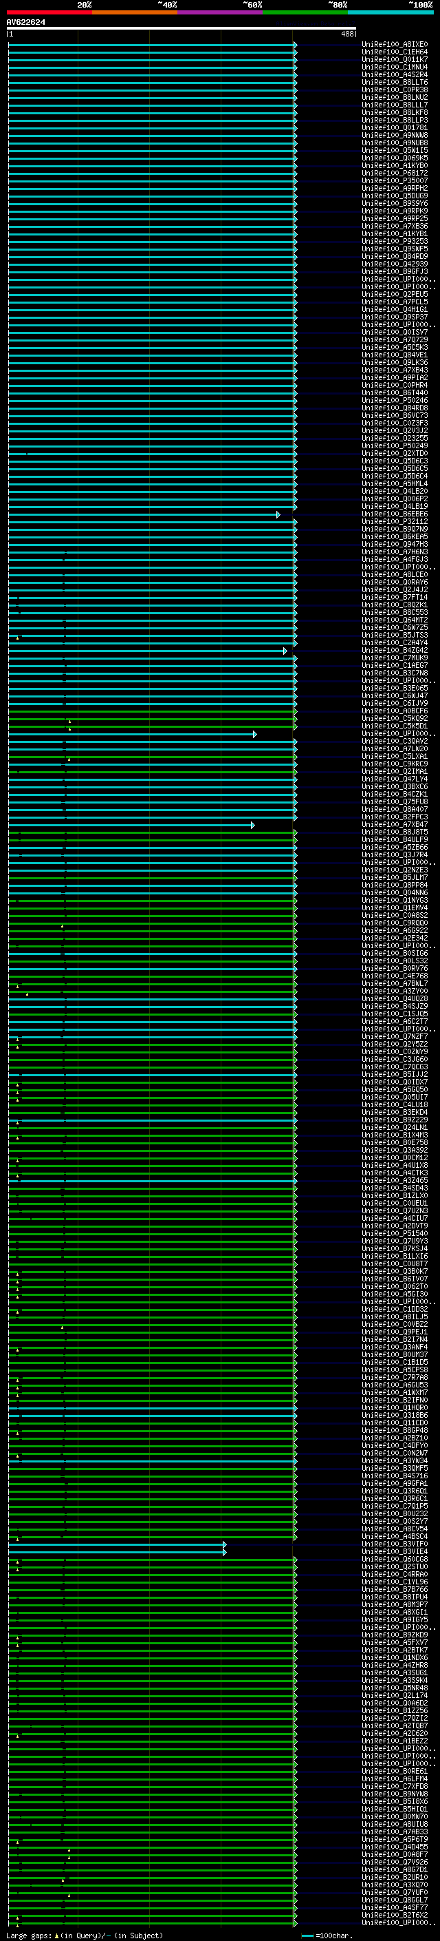Open hit label UniRef100_A8IXE0

[394, 45]
